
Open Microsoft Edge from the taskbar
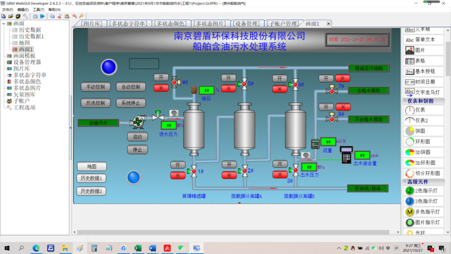(36, 248)
